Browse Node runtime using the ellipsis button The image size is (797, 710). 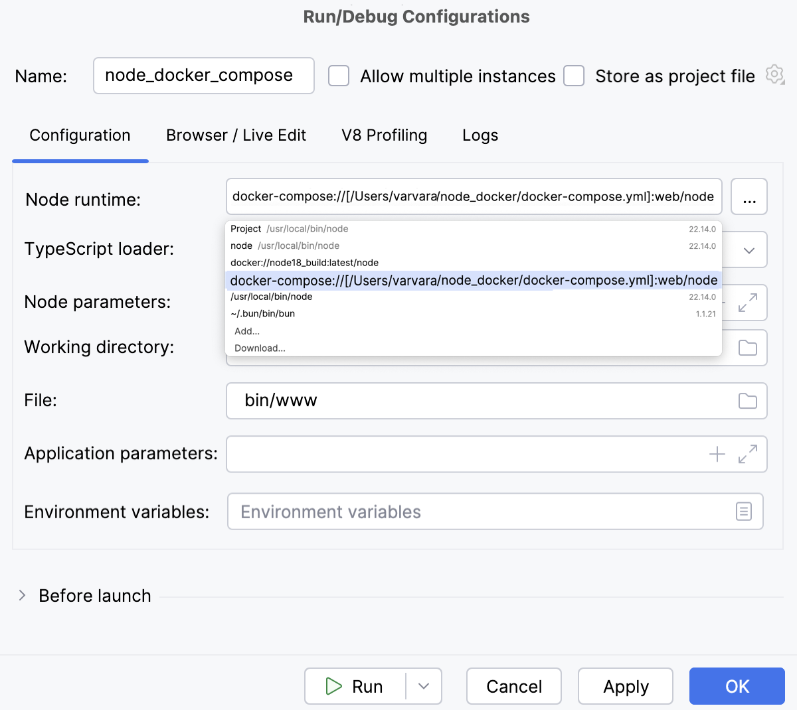point(749,196)
